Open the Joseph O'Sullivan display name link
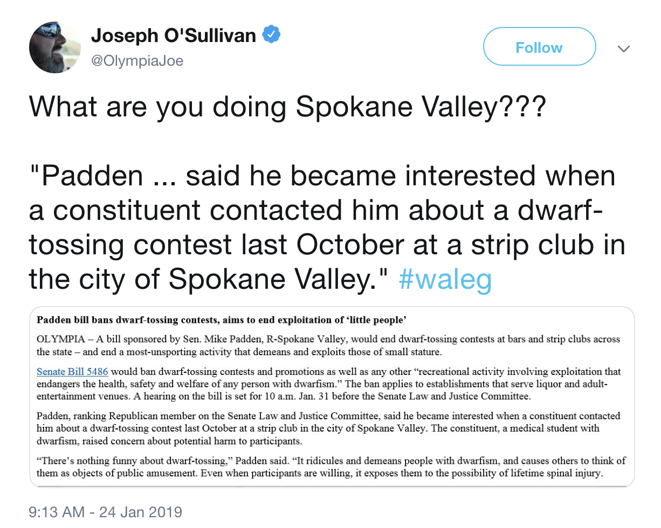Viewport: 661px width, 528px height. pyautogui.click(x=173, y=36)
